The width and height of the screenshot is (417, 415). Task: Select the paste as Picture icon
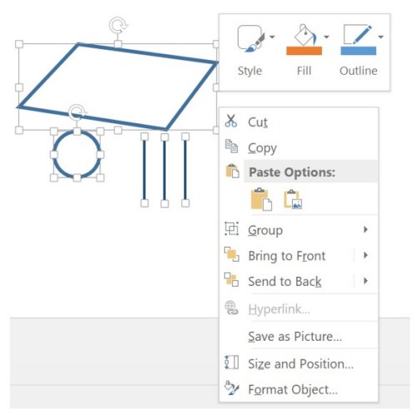tap(293, 199)
